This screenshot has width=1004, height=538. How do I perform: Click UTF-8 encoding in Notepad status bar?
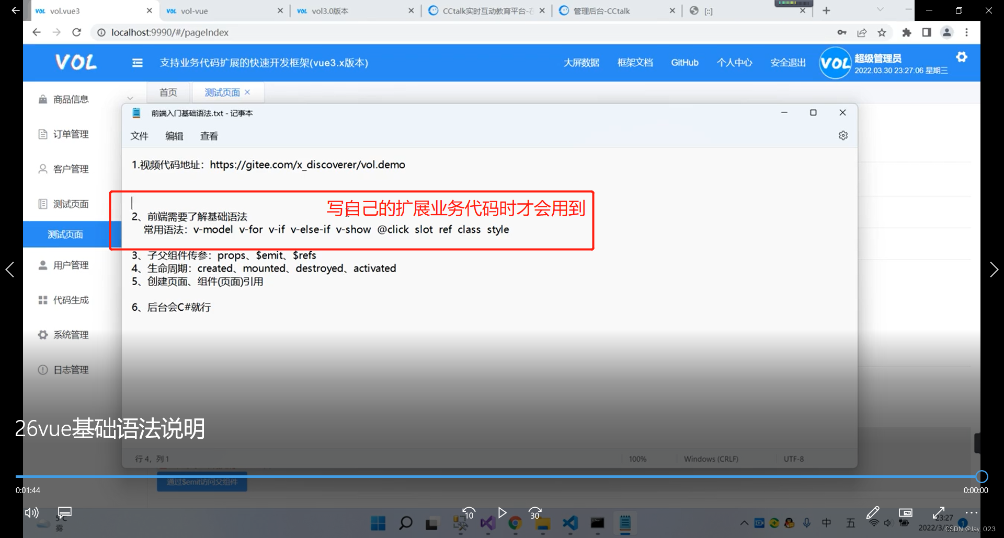tap(794, 459)
